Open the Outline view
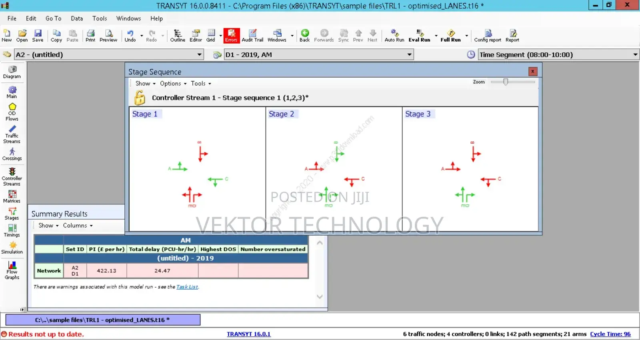Viewport: 640px width, 340px height. click(178, 35)
